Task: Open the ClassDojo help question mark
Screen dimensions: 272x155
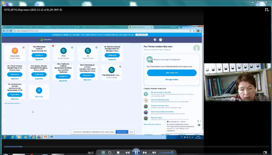Action: pos(155,40)
